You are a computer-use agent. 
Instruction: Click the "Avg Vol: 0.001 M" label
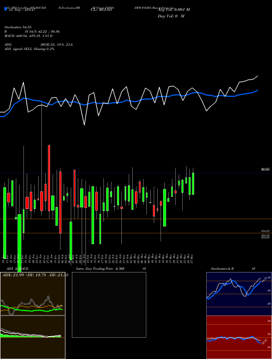174,9
